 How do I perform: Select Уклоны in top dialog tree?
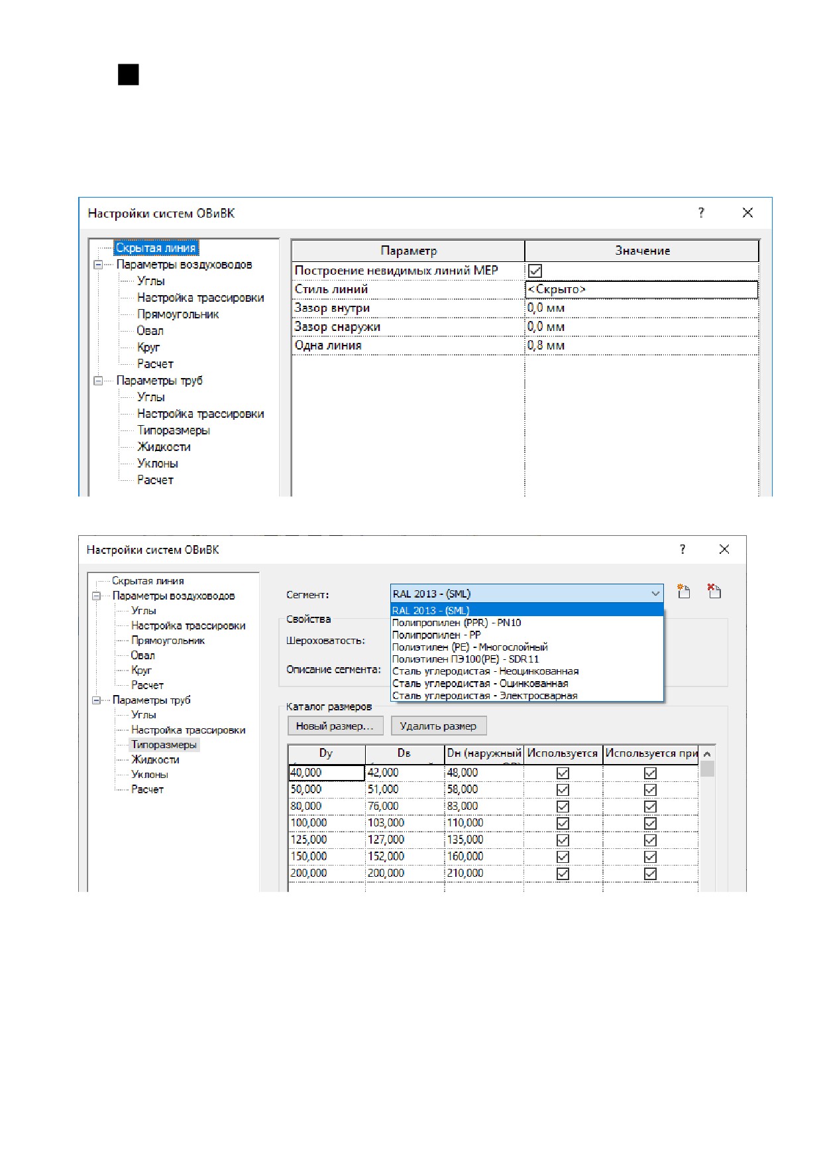pyautogui.click(x=158, y=464)
